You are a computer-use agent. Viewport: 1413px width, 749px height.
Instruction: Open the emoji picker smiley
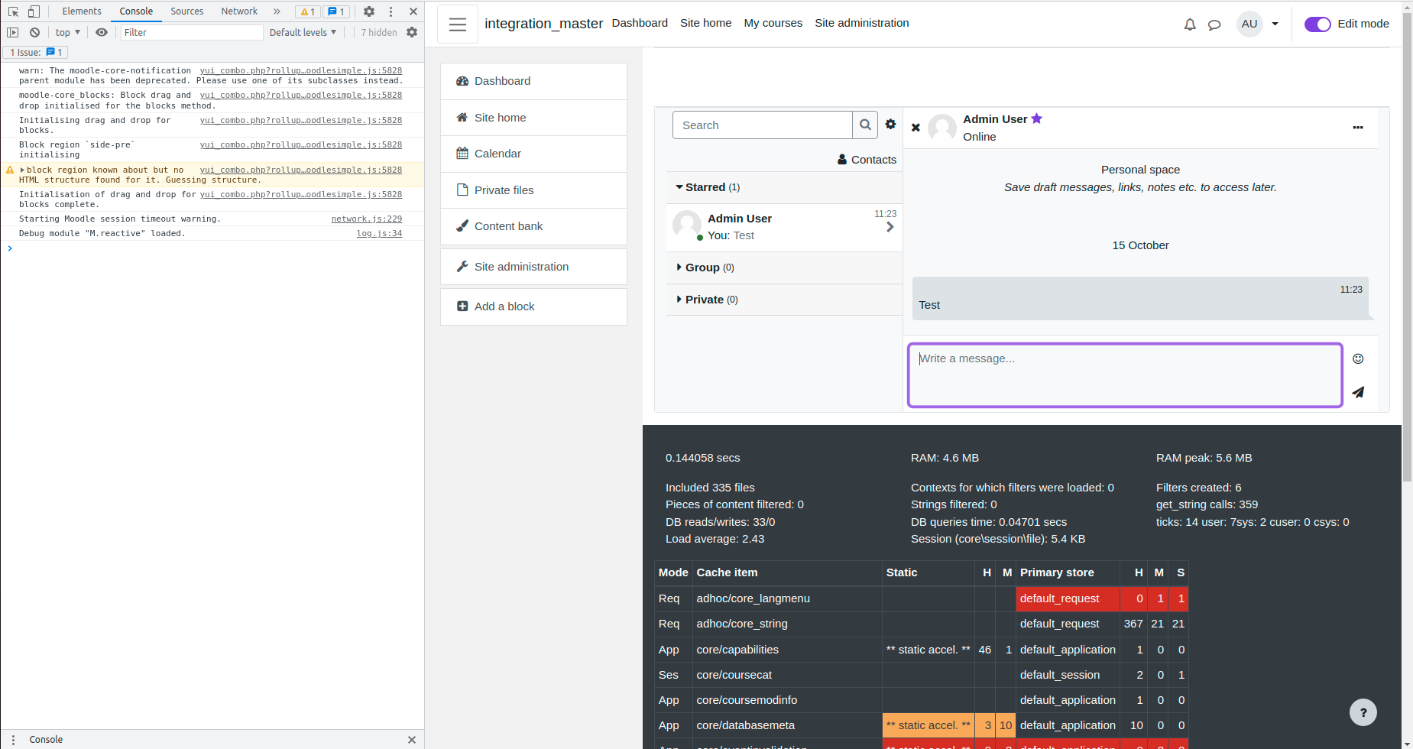click(x=1358, y=358)
